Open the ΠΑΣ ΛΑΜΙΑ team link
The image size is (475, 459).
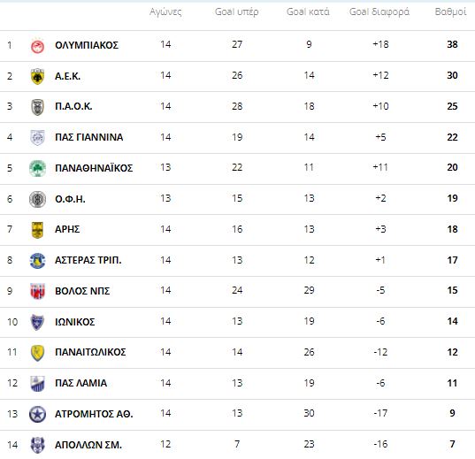point(80,383)
